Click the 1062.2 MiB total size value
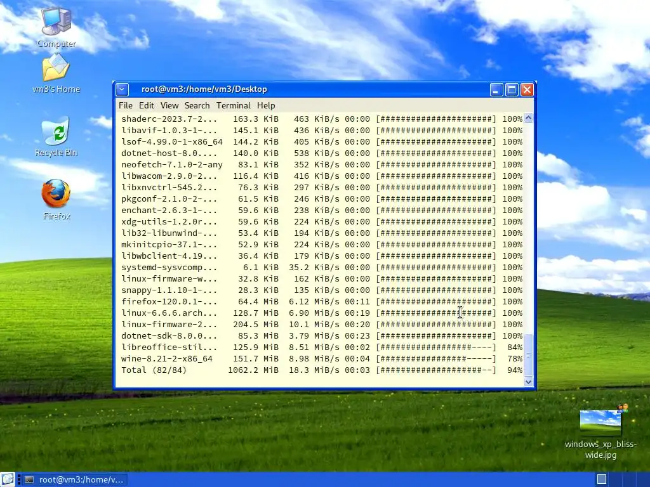This screenshot has height=487, width=650. (x=253, y=370)
